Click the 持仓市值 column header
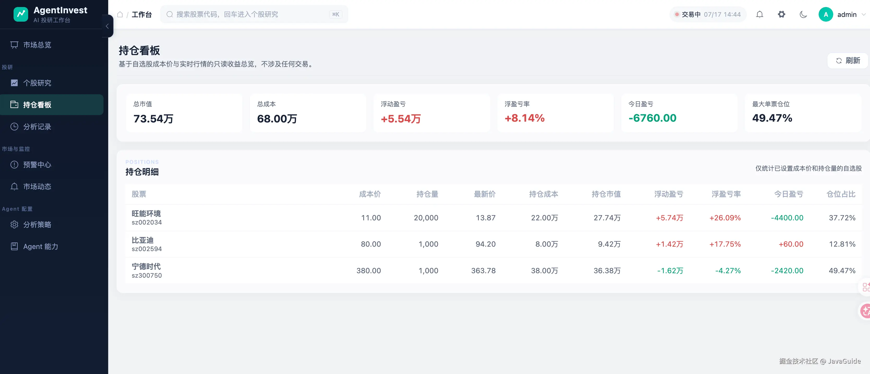This screenshot has width=870, height=374. tap(606, 194)
